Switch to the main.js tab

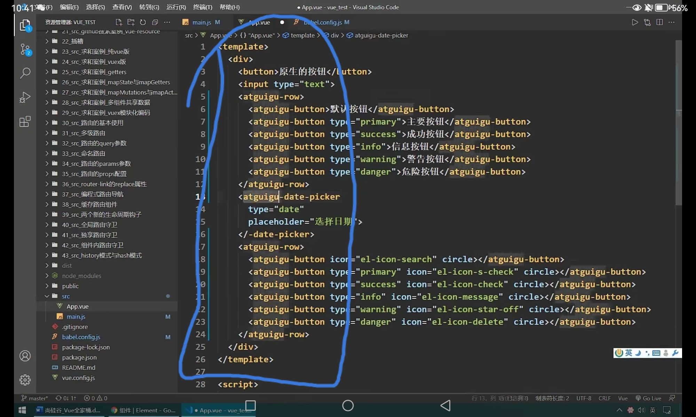pyautogui.click(x=201, y=22)
